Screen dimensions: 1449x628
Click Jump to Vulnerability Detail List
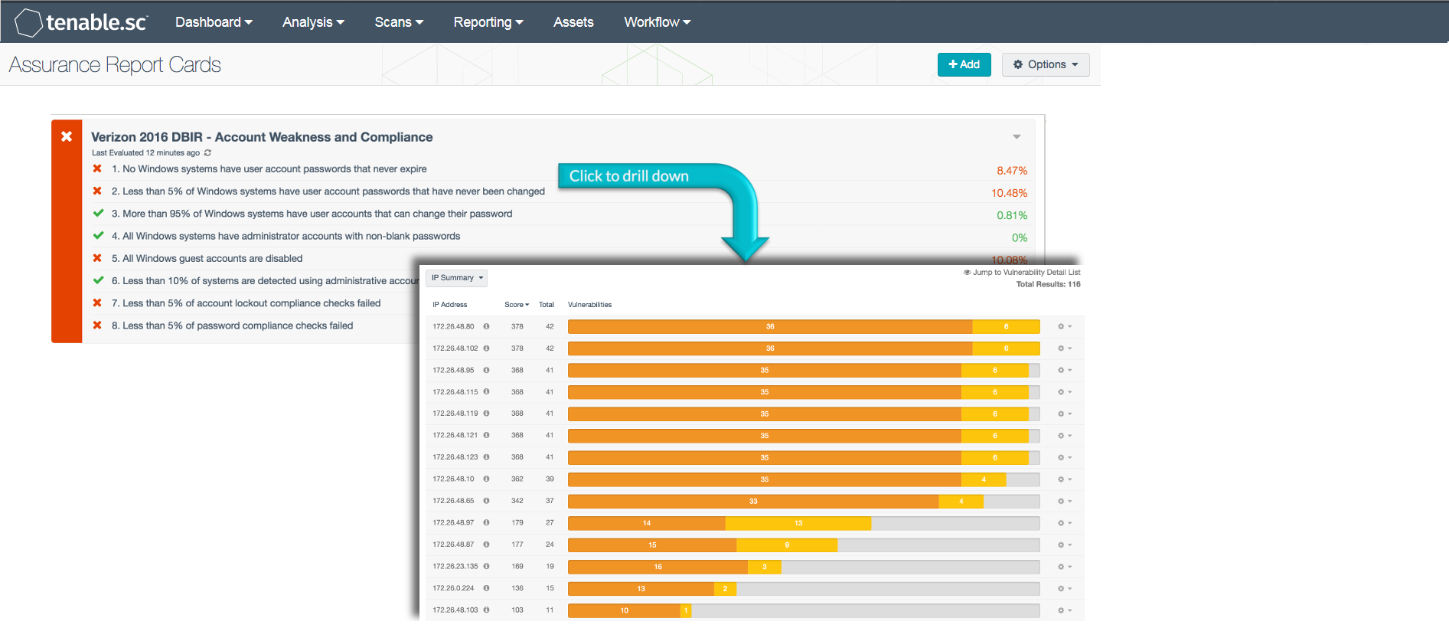point(1022,273)
